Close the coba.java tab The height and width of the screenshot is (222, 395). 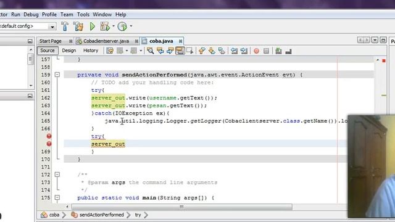pyautogui.click(x=180, y=41)
